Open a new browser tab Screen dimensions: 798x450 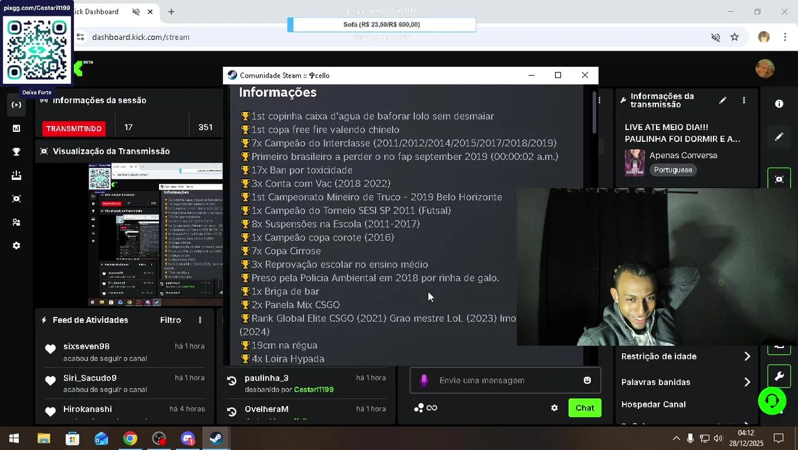click(x=171, y=12)
